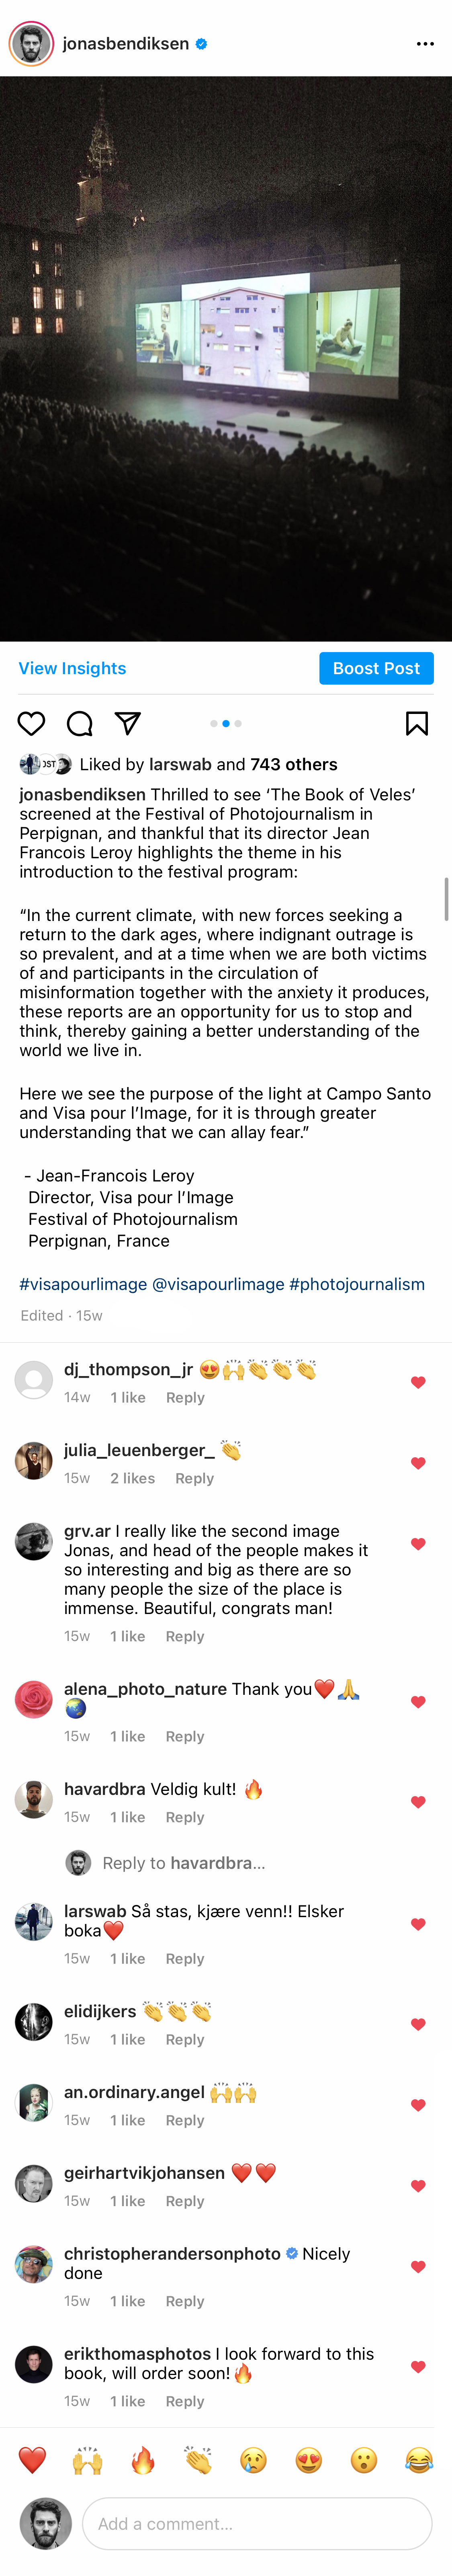
Task: View jonasbendiksen profile picture in header
Action: pyautogui.click(x=31, y=44)
